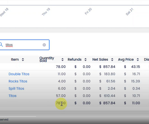This screenshot has height=124, width=149.
Task: Click quantity 11.00 for Double Titos
Action: [62, 74]
